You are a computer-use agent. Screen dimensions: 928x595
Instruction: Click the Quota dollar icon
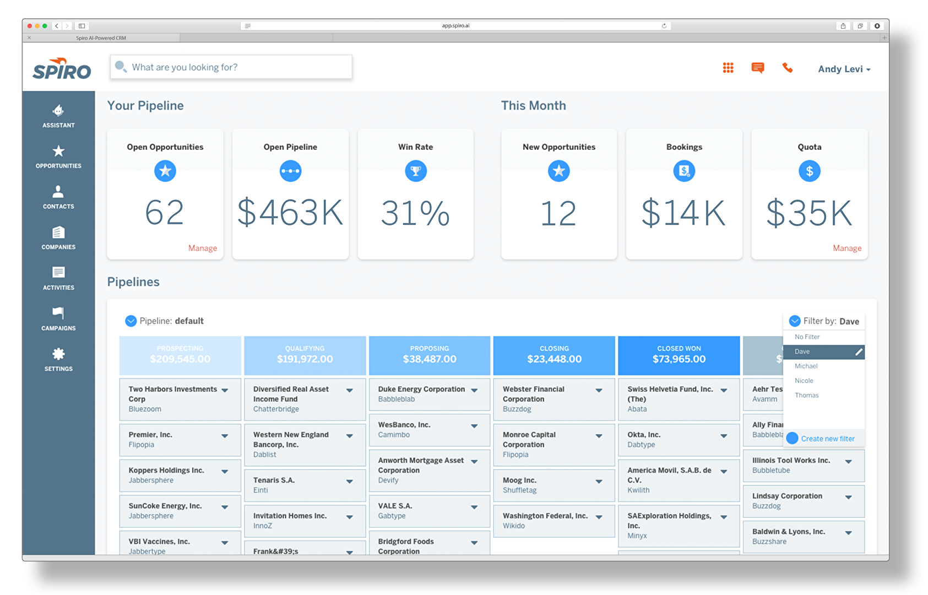coord(810,171)
